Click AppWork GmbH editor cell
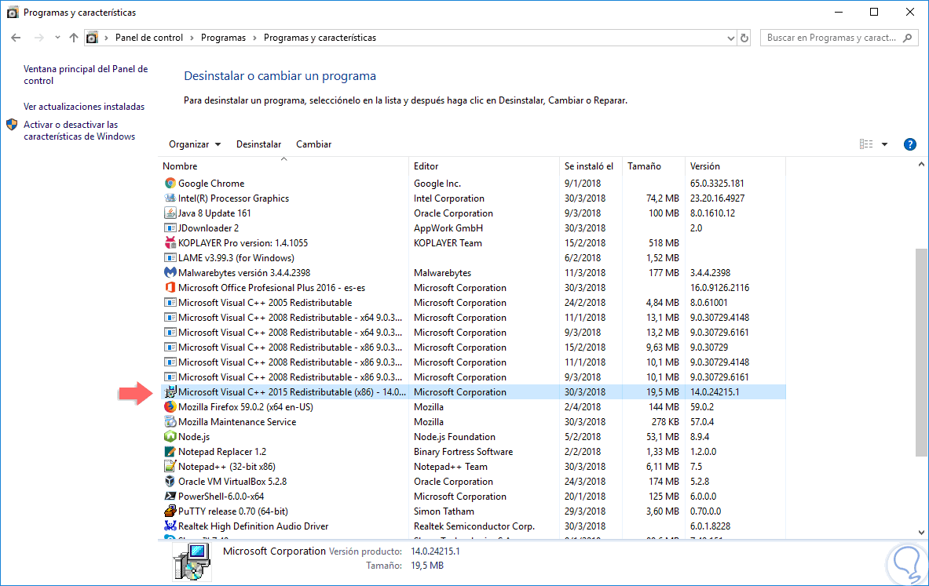This screenshot has height=586, width=929. click(448, 227)
